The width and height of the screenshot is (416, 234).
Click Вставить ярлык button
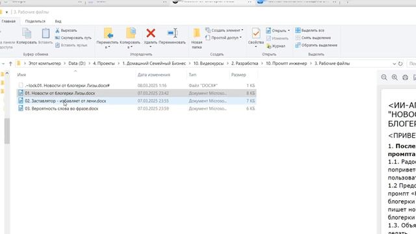(x=71, y=45)
